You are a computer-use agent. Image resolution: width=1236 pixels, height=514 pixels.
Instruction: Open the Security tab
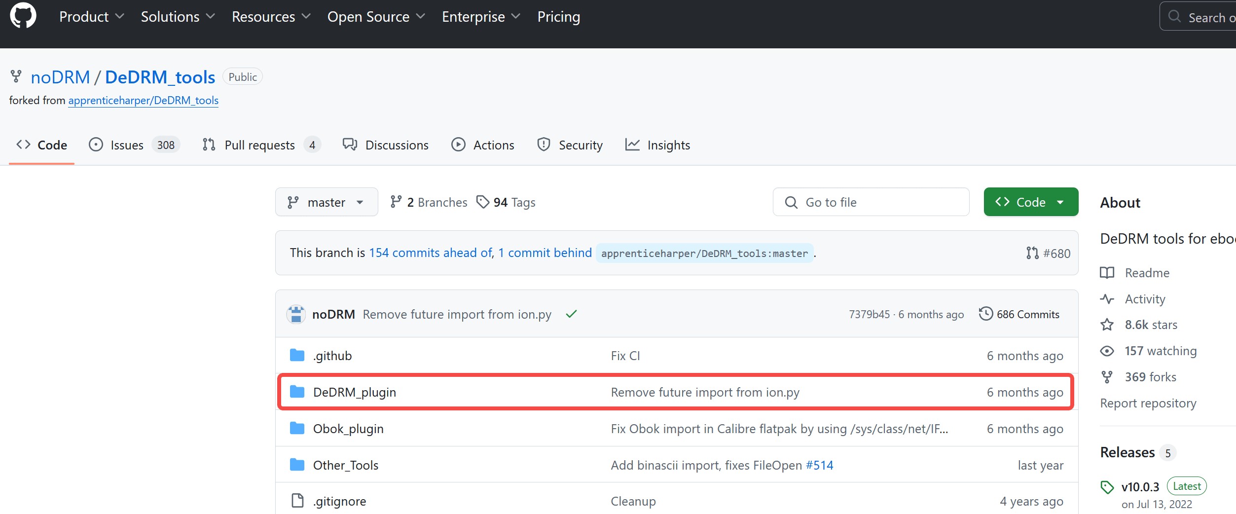coord(570,145)
